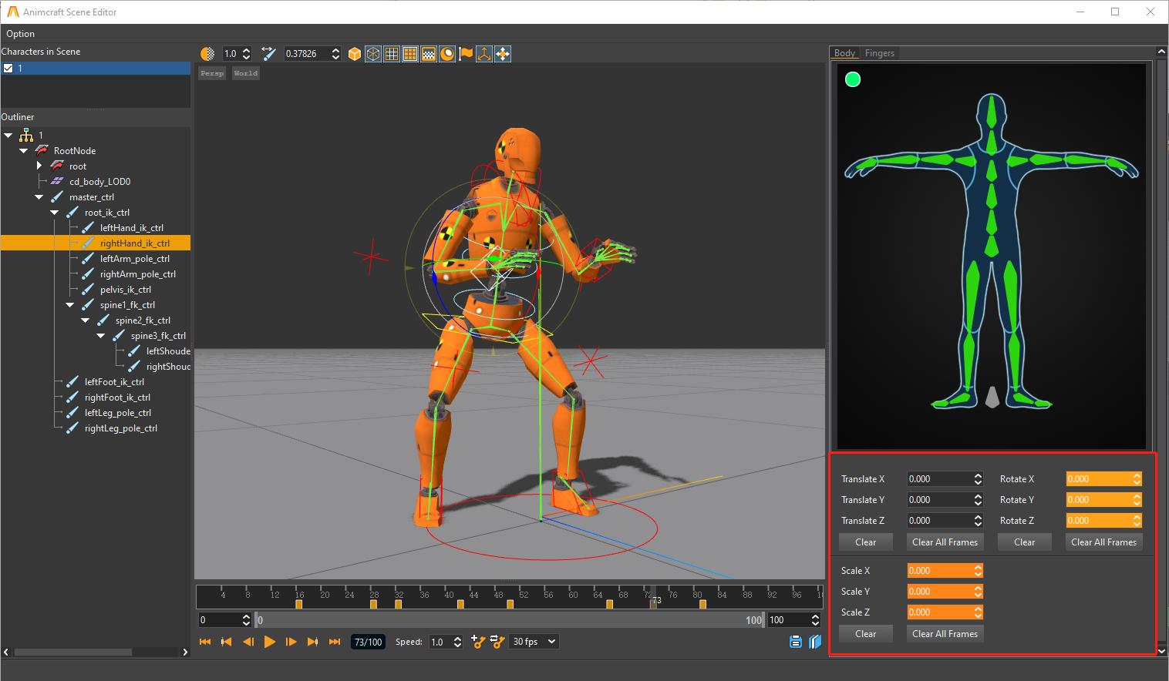The image size is (1169, 681).
Task: Toggle the orange grid display icon
Action: (410, 54)
